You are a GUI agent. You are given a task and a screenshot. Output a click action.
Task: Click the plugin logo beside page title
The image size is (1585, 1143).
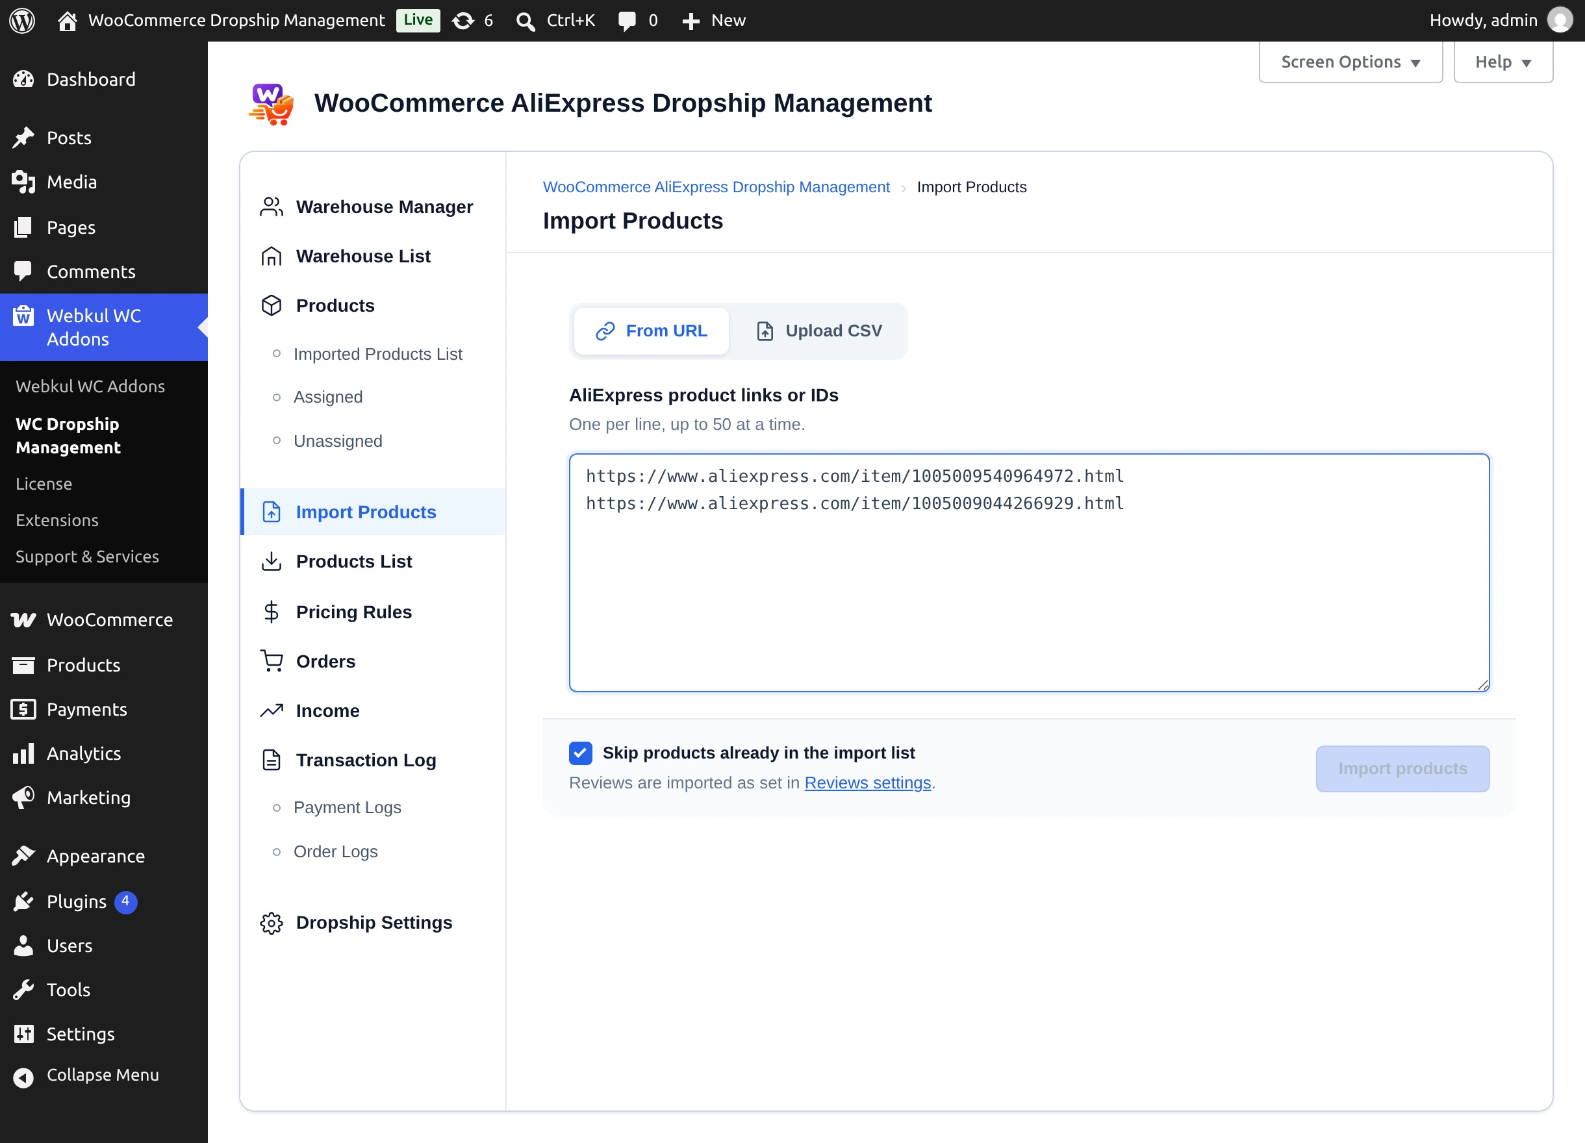point(271,103)
